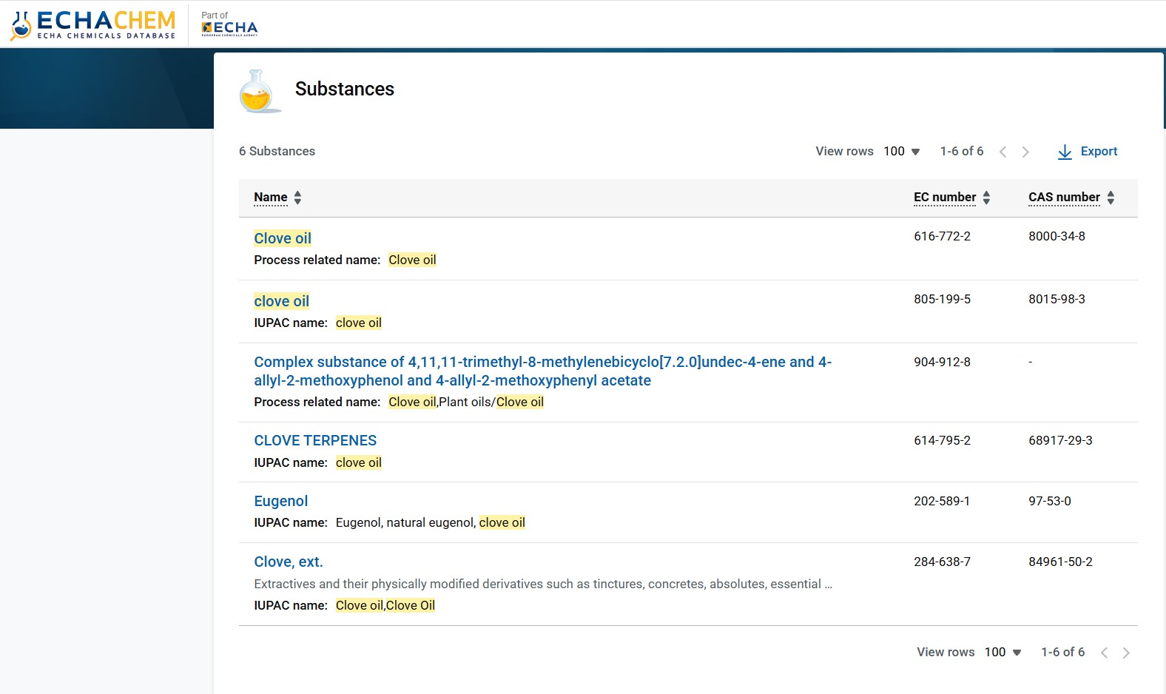Sort by Name column arrows
The image size is (1166, 694).
pyautogui.click(x=297, y=198)
